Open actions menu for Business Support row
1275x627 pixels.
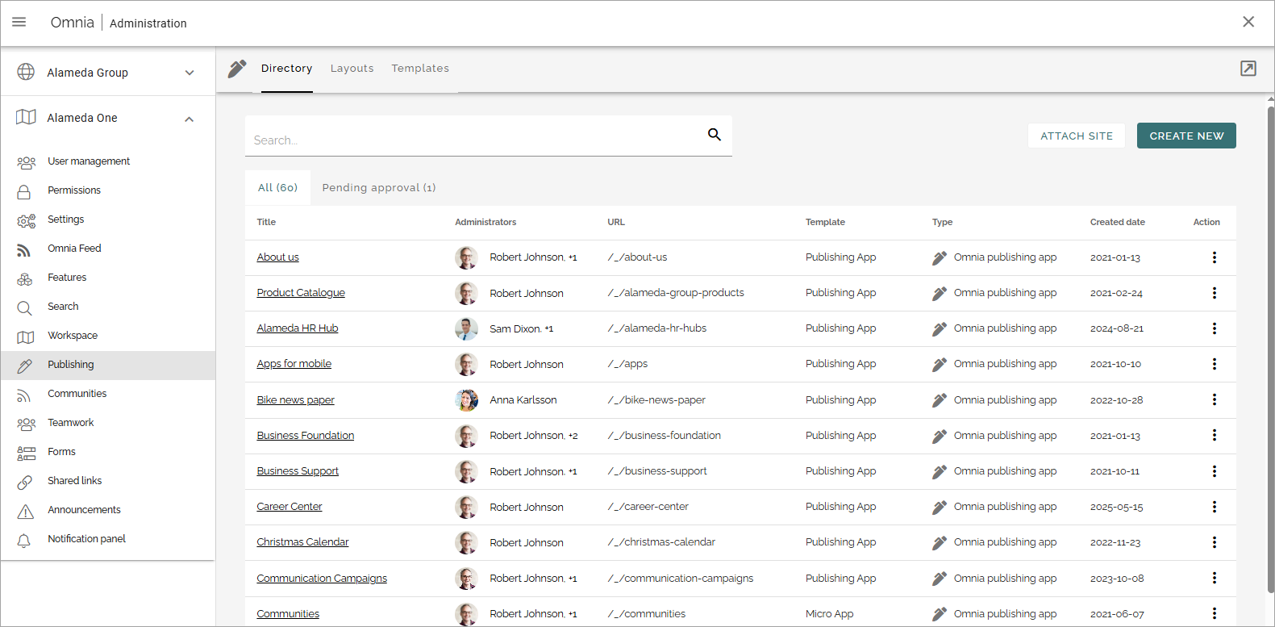(1214, 471)
